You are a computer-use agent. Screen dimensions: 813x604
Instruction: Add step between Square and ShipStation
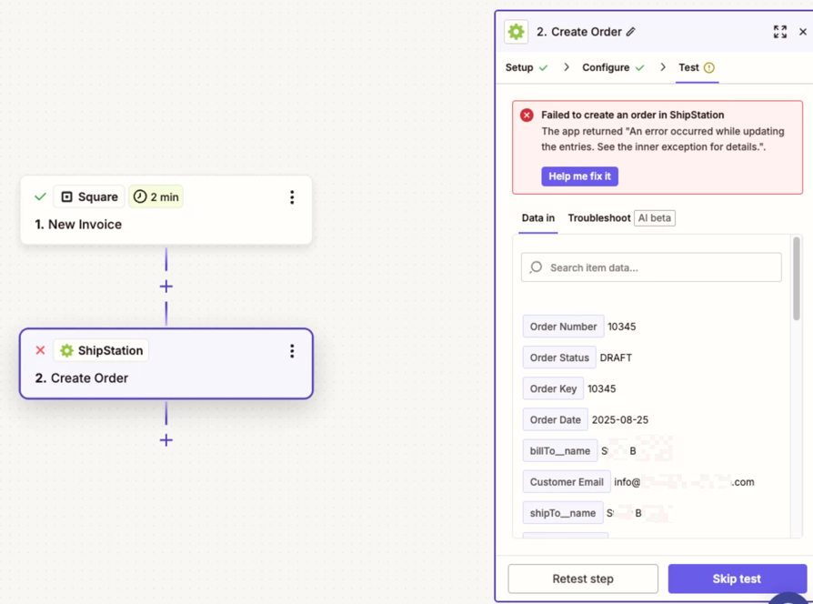[166, 287]
